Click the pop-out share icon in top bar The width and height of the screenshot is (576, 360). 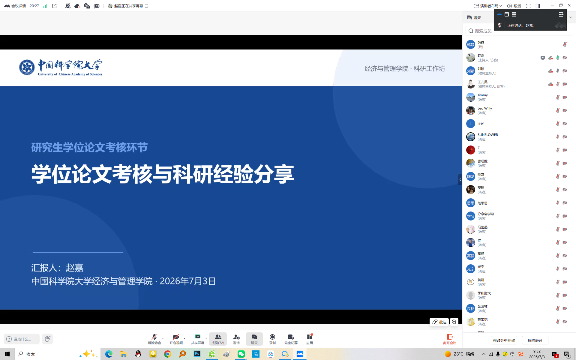(54, 6)
